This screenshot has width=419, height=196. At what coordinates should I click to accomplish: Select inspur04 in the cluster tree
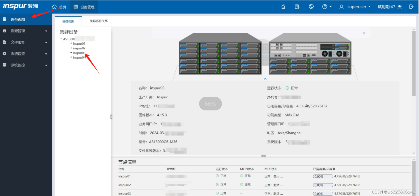[79, 57]
